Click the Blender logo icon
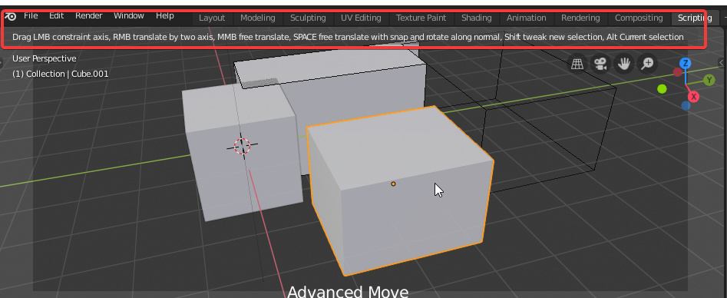 (x=10, y=16)
